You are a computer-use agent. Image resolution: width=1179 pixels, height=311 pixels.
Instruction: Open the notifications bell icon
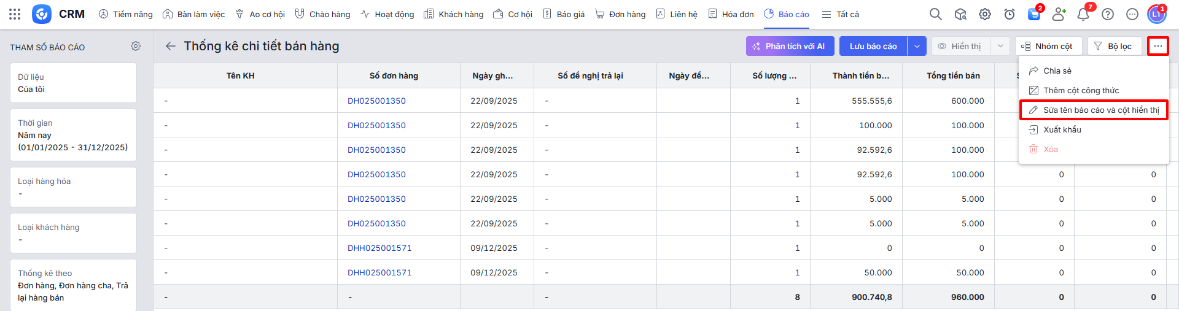[x=1083, y=14]
